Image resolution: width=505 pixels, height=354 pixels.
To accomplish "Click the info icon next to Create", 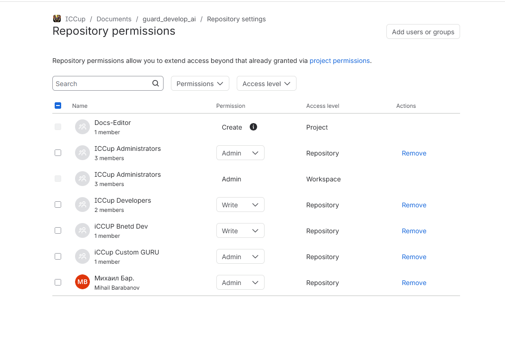I will pos(253,127).
